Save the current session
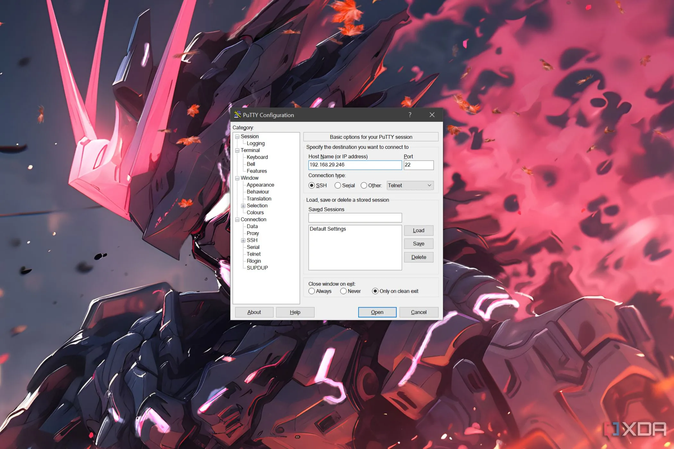The width and height of the screenshot is (674, 449). (419, 244)
